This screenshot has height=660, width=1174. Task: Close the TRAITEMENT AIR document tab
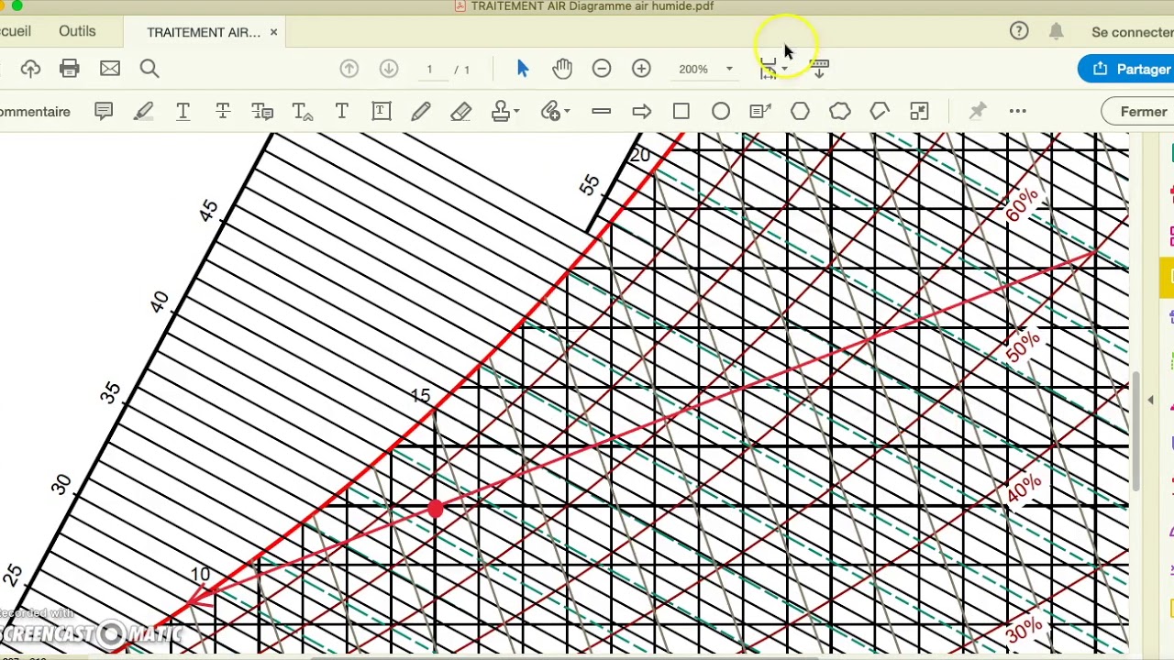[273, 32]
